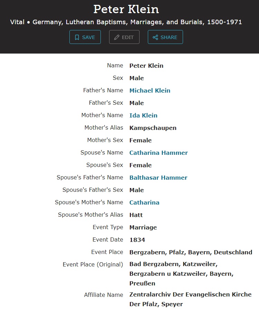Viewport: 259px width, 311px height.
Task: Select the Peter Klein page title
Action: 126,9
